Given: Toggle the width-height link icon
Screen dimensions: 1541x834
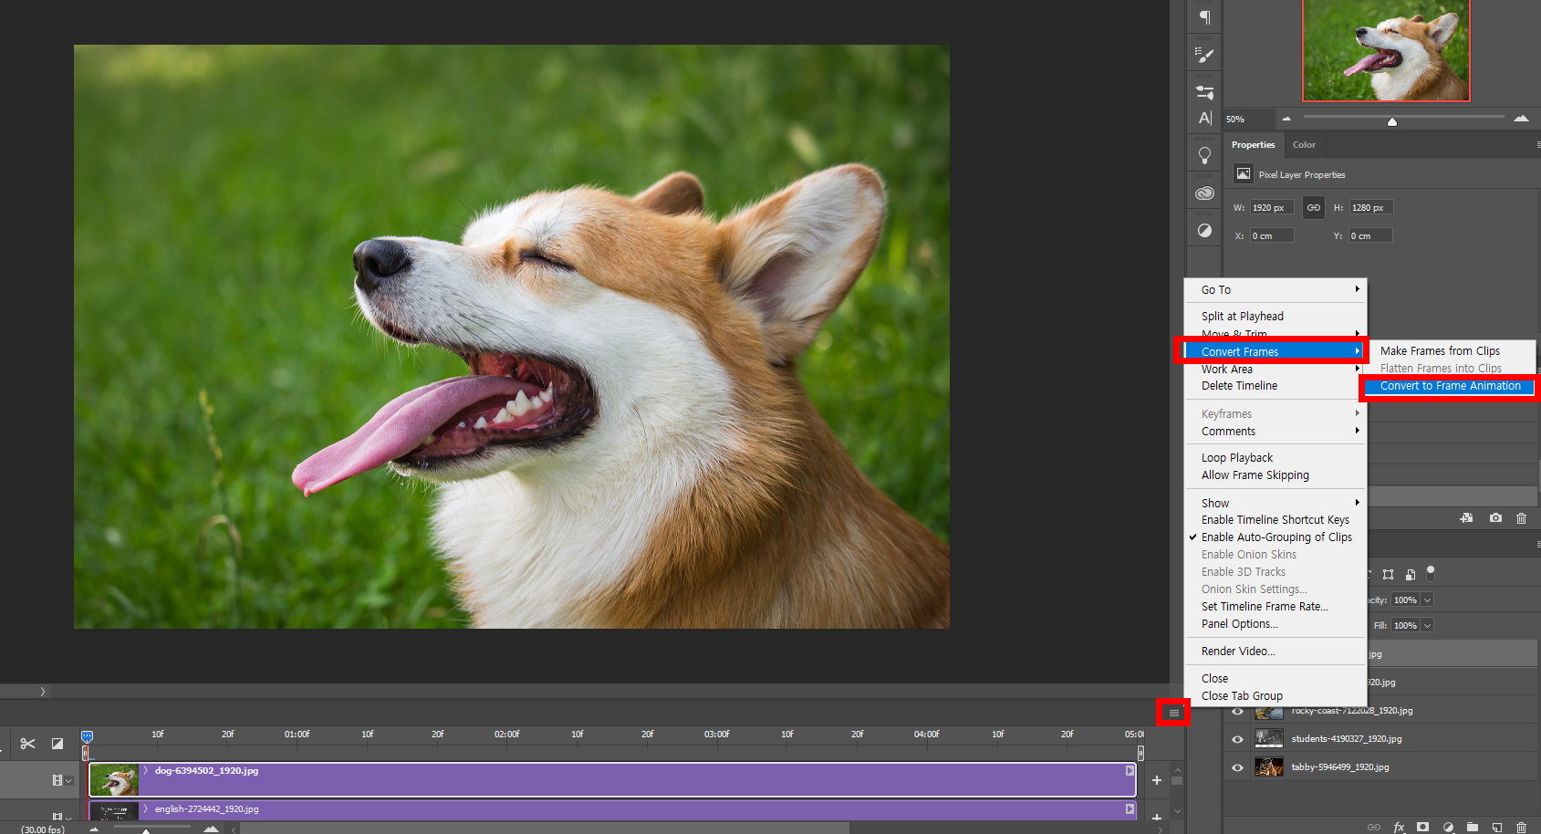Looking at the screenshot, I should click(1313, 208).
